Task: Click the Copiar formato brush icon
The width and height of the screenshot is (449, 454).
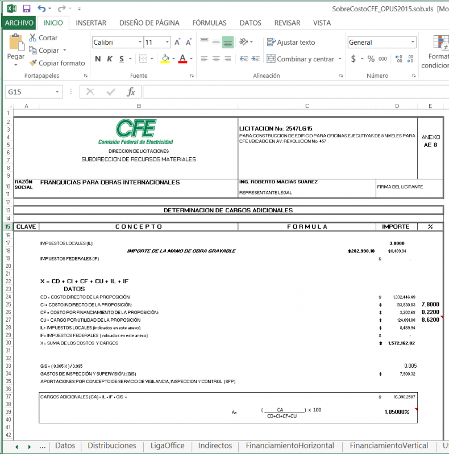Action: point(32,63)
